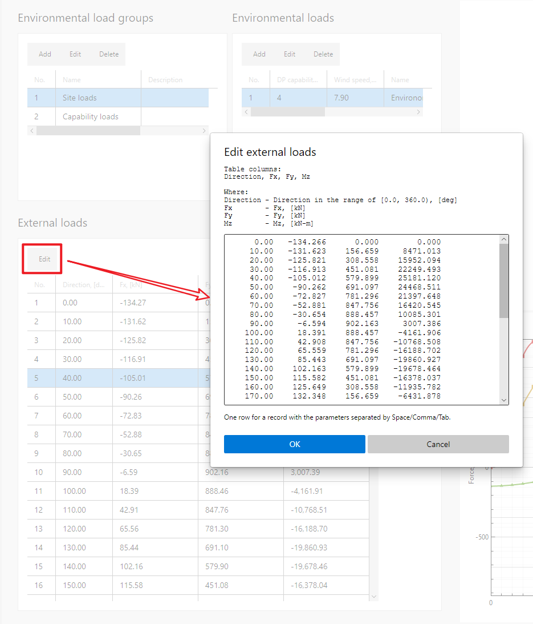Click Fx cell 85.44 in row 14
Viewport: 533px width, 624px height.
coord(155,547)
